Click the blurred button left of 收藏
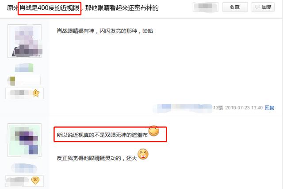Viewport: 283px width, 189px height. point(205,7)
